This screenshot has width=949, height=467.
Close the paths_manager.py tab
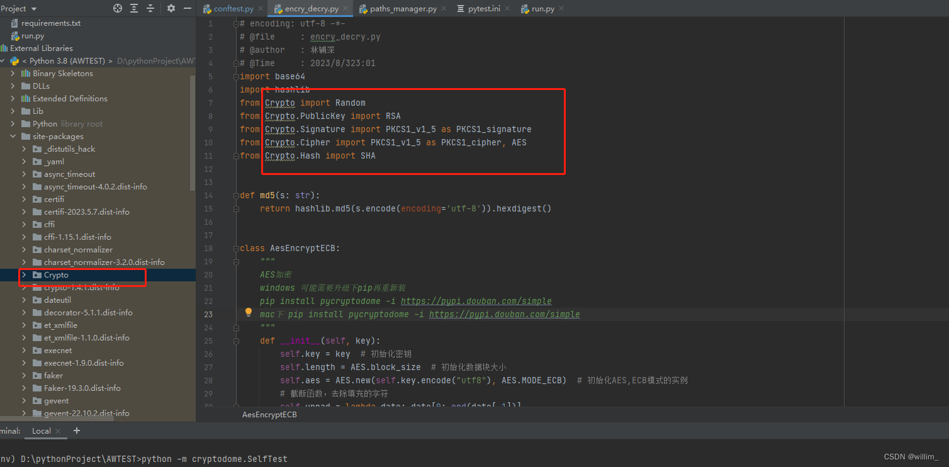click(444, 8)
